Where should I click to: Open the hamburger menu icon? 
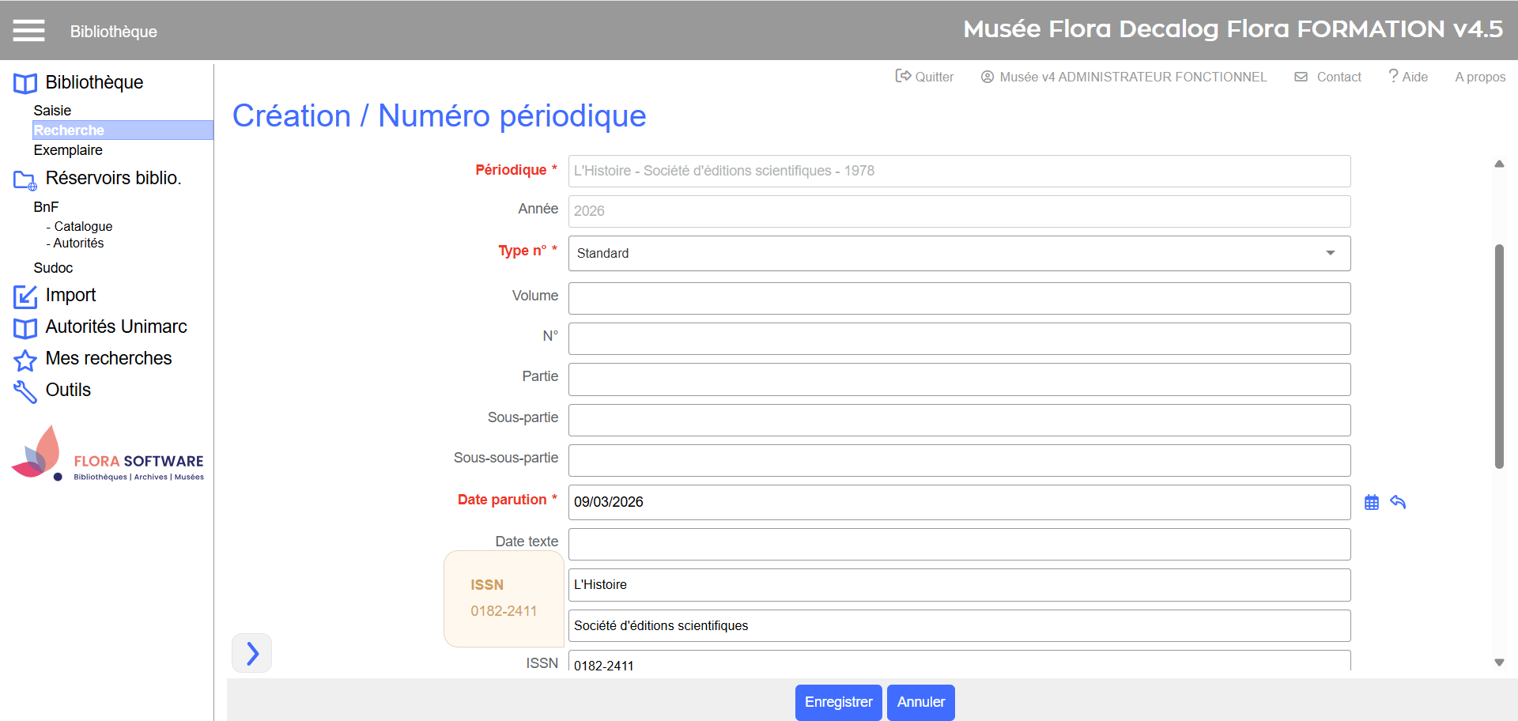click(x=28, y=31)
